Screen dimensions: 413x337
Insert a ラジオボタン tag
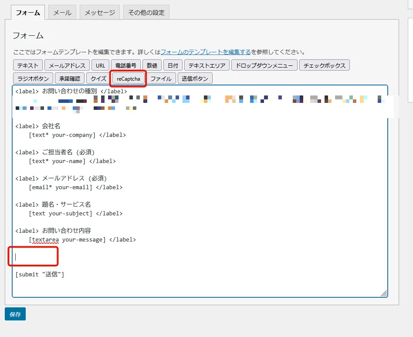(33, 78)
